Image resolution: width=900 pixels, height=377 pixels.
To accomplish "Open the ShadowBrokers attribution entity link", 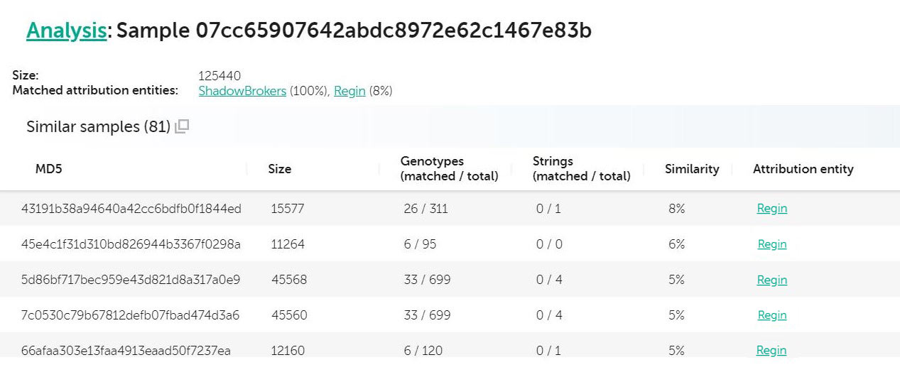I will tap(242, 91).
